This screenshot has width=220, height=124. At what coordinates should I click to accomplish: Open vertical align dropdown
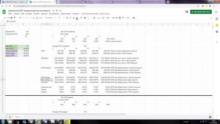pos(99,18)
